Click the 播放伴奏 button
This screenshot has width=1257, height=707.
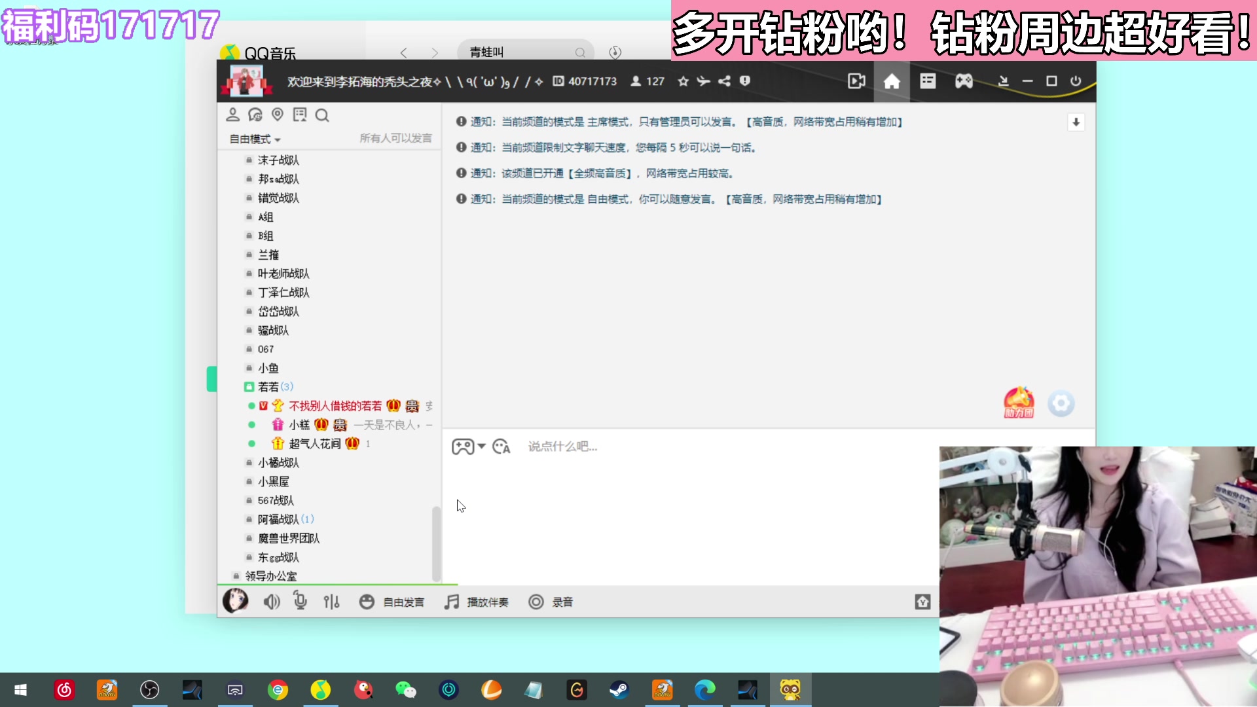coord(478,602)
